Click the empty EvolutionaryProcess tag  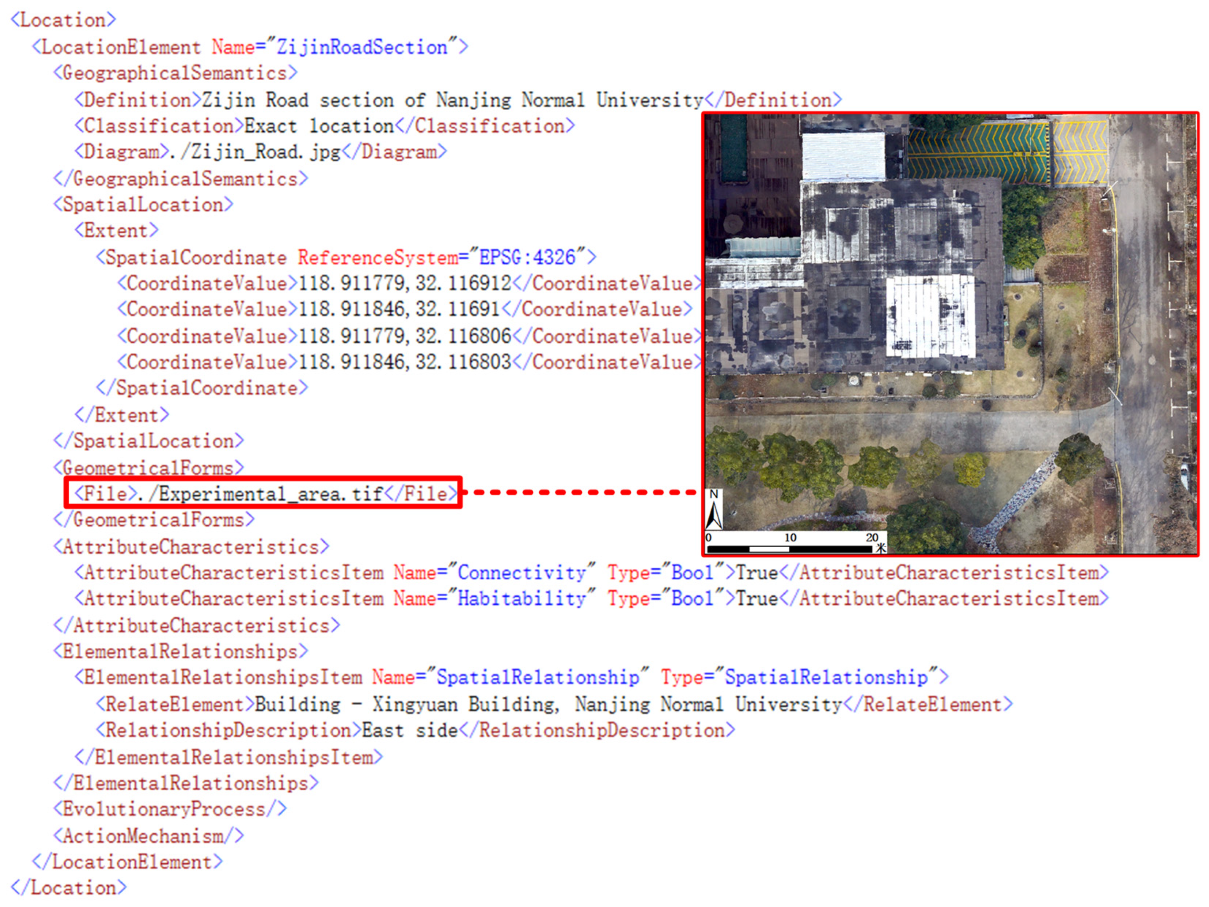170,809
